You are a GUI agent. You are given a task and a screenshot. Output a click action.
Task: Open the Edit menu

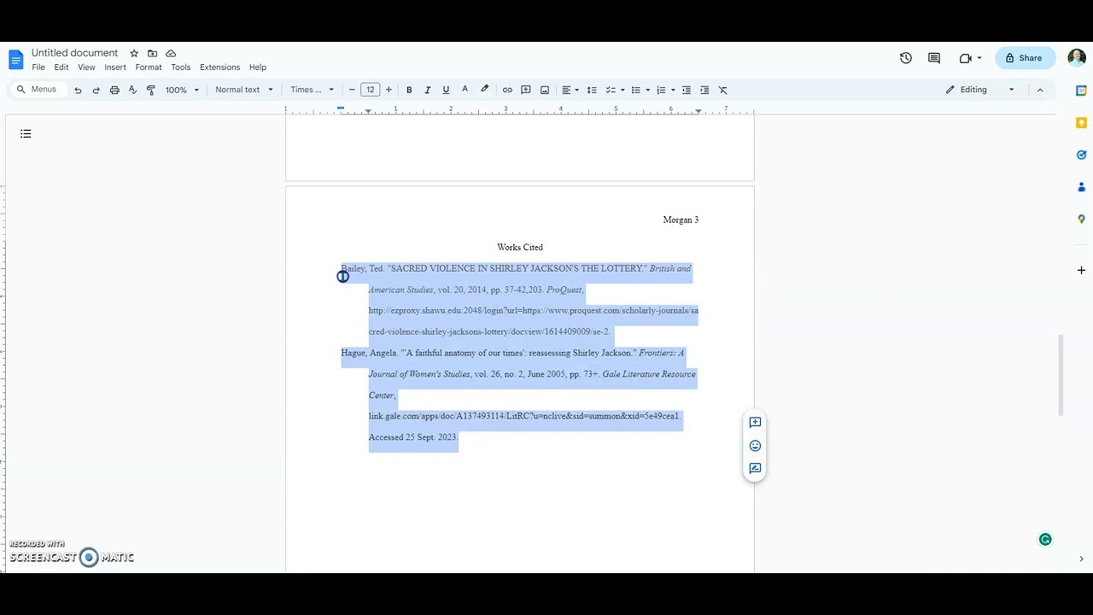(x=61, y=67)
